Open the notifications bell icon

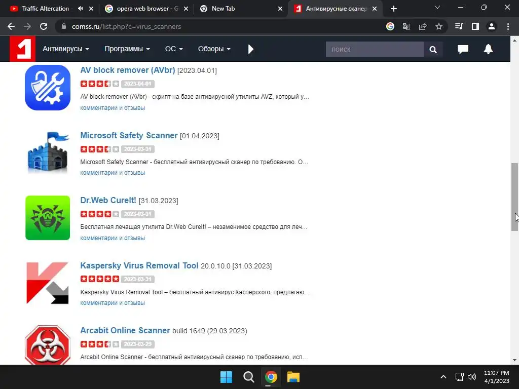(x=488, y=49)
